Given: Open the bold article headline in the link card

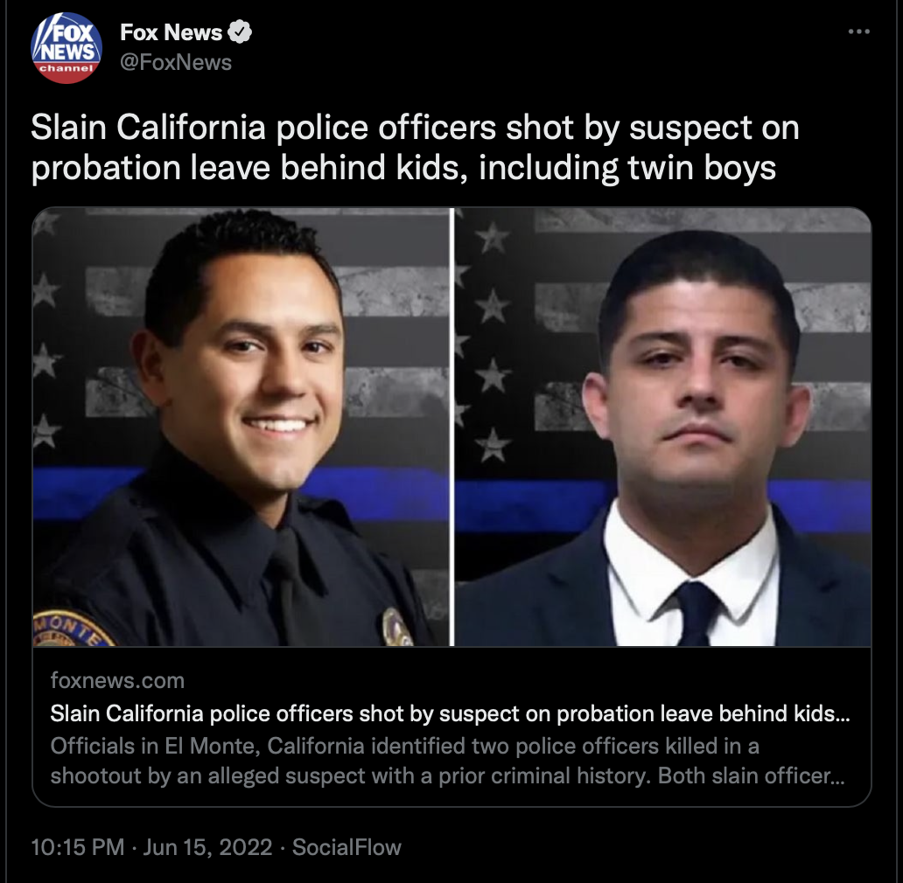Looking at the screenshot, I should click(x=450, y=713).
